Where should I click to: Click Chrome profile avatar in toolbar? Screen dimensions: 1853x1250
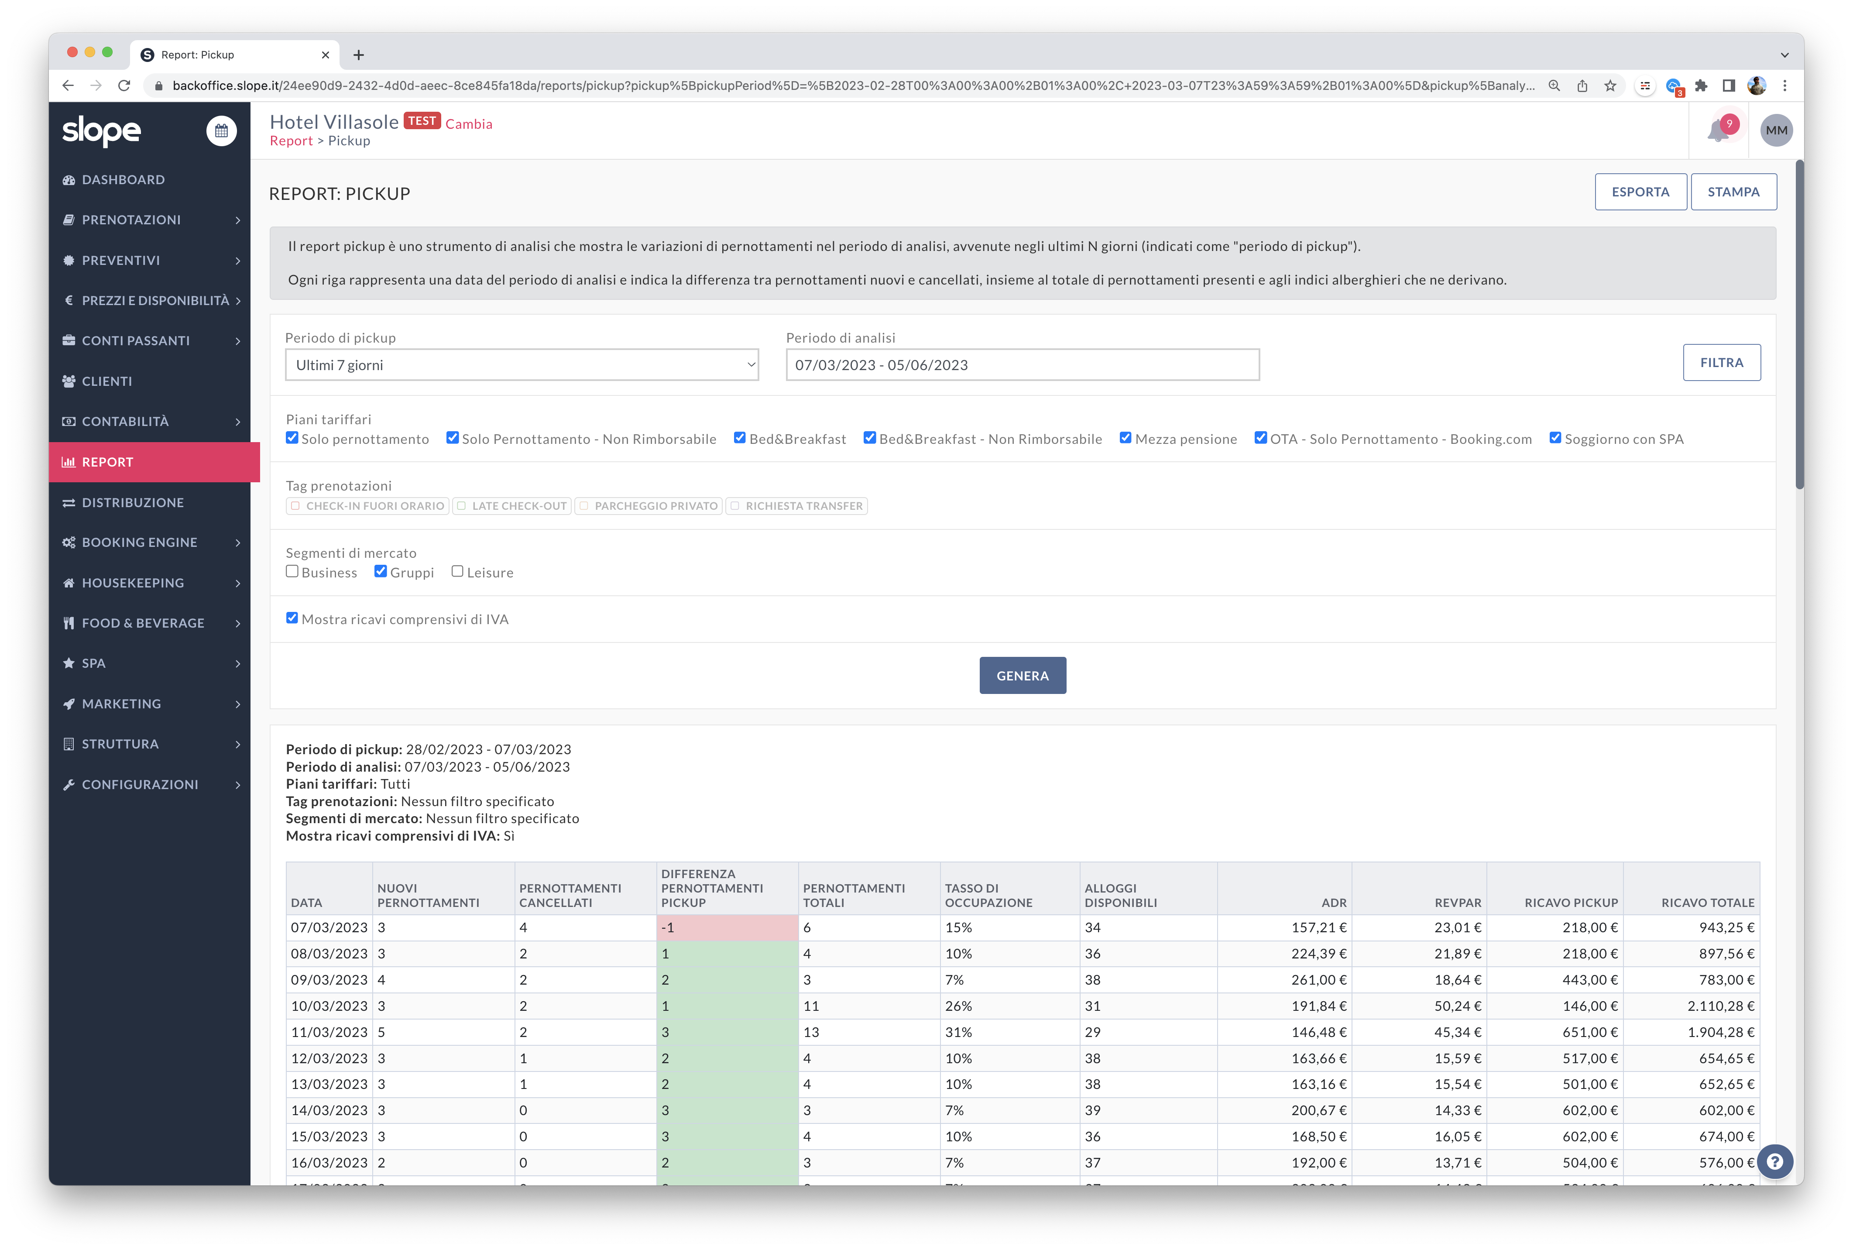point(1756,85)
